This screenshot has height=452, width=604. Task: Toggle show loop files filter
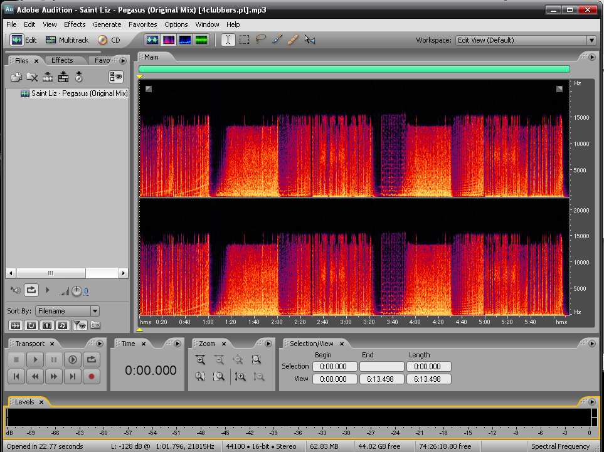pos(31,325)
